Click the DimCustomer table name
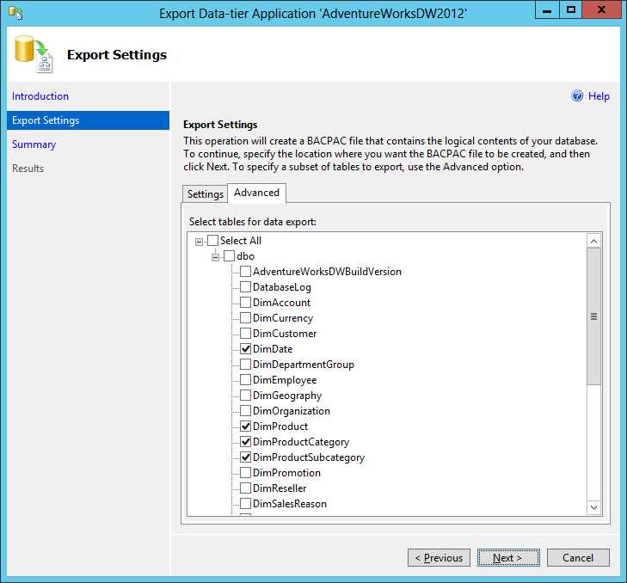 (285, 334)
